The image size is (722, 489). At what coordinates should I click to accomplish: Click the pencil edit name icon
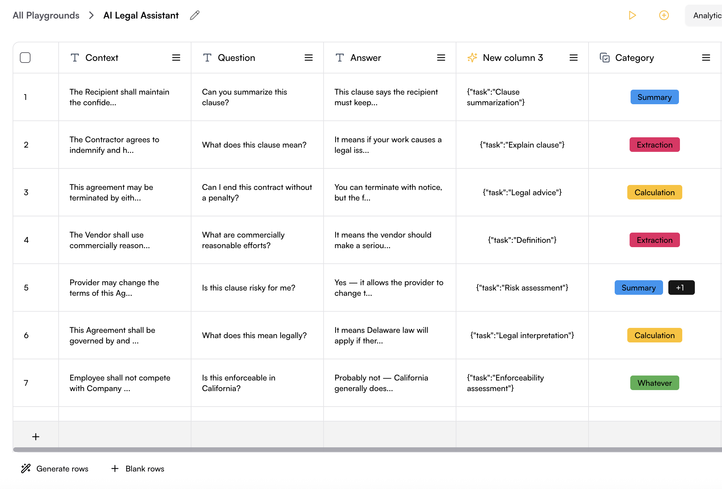coord(195,15)
